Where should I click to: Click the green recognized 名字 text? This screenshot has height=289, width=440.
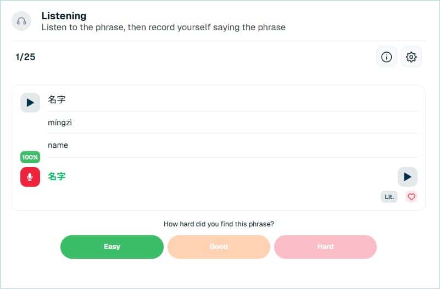pyautogui.click(x=57, y=176)
